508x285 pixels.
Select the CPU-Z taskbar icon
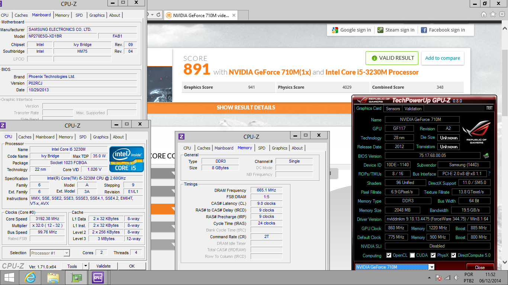tap(98, 277)
